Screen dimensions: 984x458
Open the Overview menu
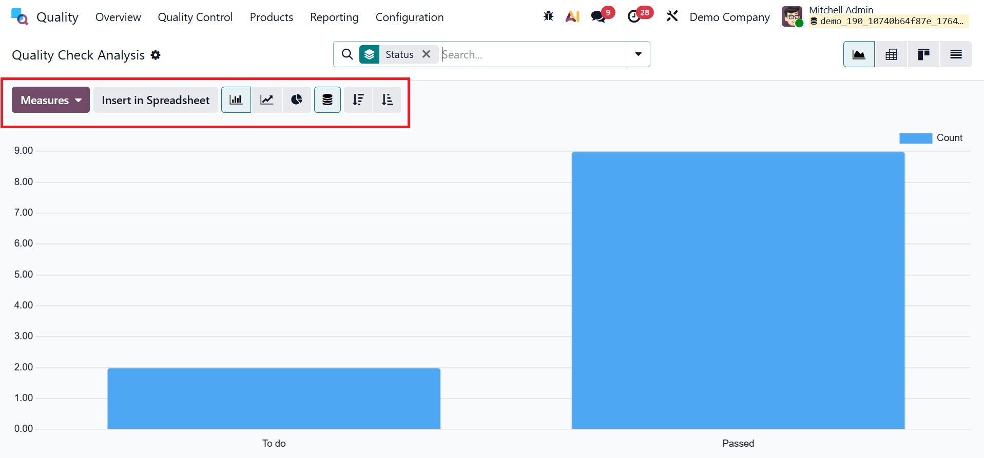(x=118, y=17)
